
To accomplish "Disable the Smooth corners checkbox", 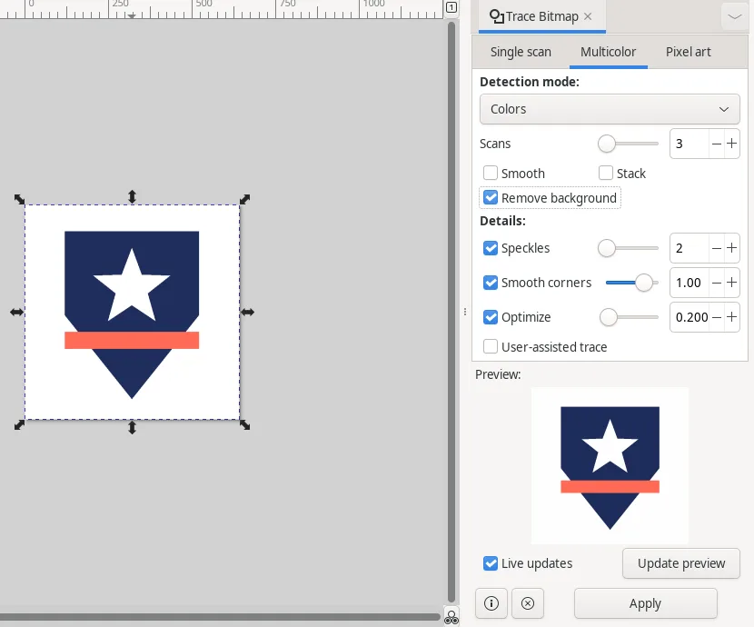I will tap(491, 283).
